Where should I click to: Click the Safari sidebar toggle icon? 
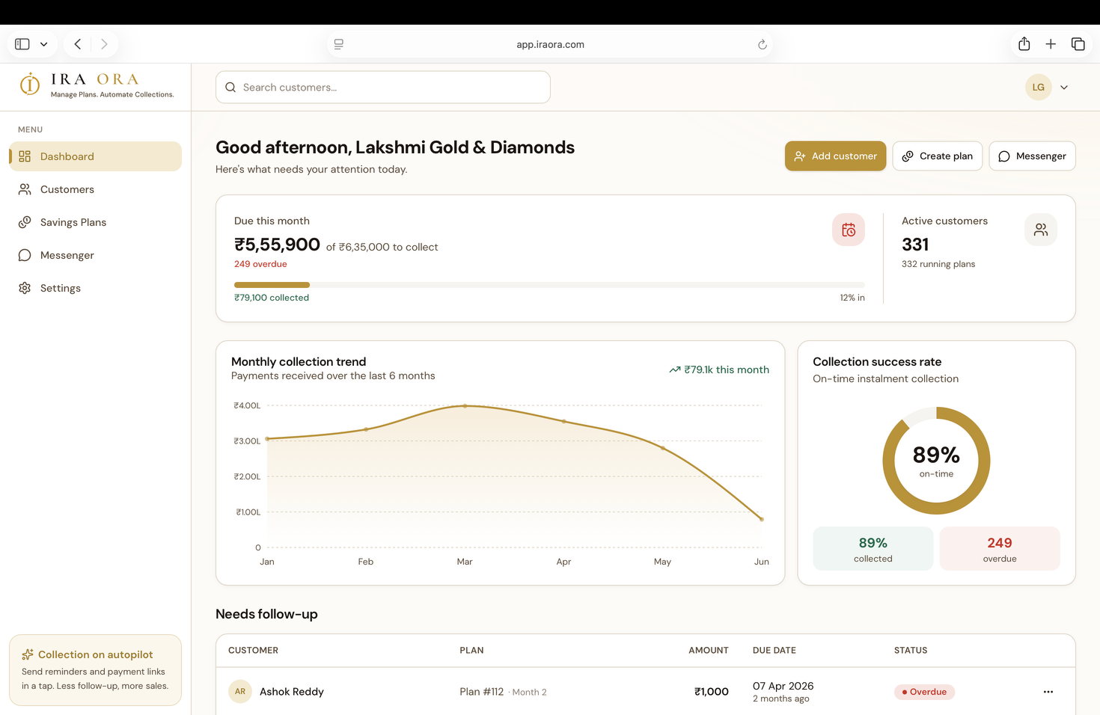pyautogui.click(x=22, y=44)
